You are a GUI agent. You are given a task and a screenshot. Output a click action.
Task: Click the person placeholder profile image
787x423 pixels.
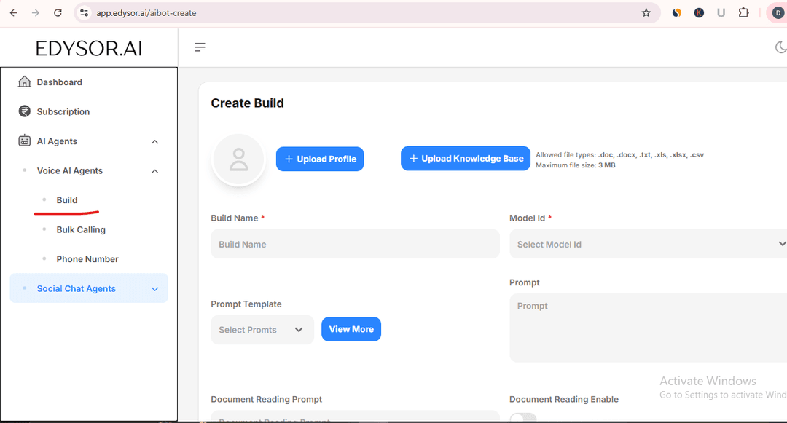point(238,159)
